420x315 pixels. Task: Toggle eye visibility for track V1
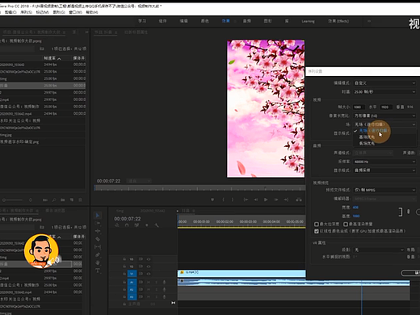coord(149,274)
